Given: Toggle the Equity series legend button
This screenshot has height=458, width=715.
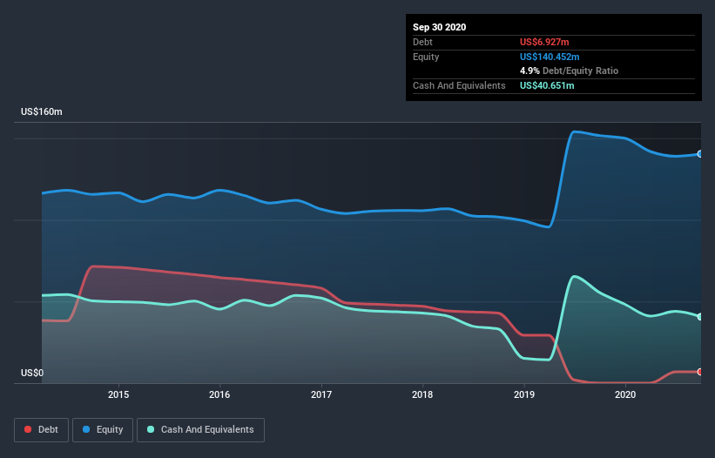Looking at the screenshot, I should coord(103,430).
